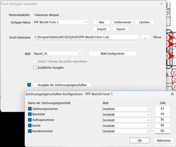This screenshot has height=147, width=176.
Task: Browse for Excel file with ellipsis button
Action: coord(145,37)
